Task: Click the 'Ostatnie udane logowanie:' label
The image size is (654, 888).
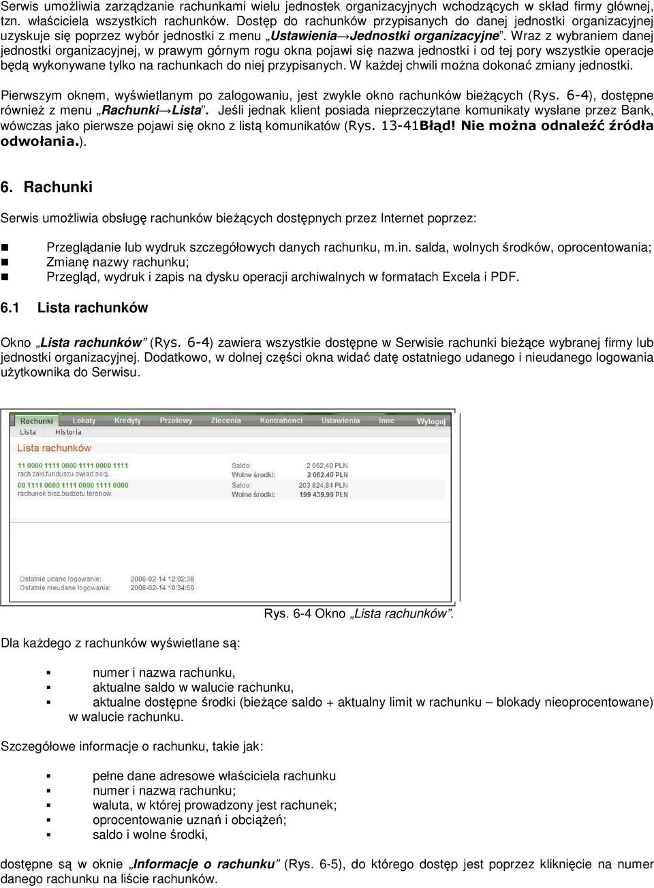Action: click(61, 579)
